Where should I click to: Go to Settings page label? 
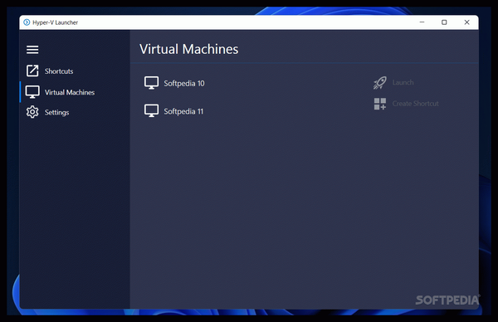click(56, 112)
